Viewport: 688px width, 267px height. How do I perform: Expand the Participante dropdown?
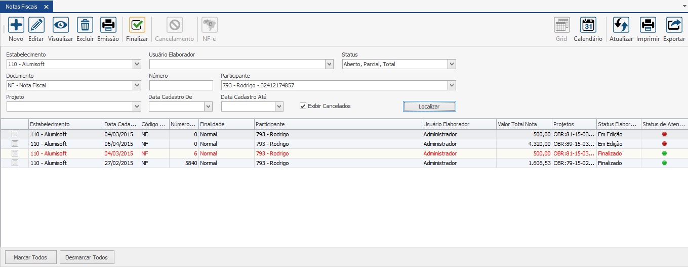(452, 85)
